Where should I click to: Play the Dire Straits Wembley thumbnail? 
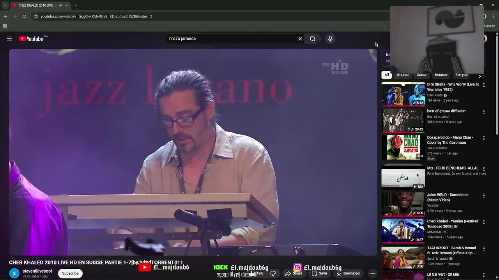[403, 94]
